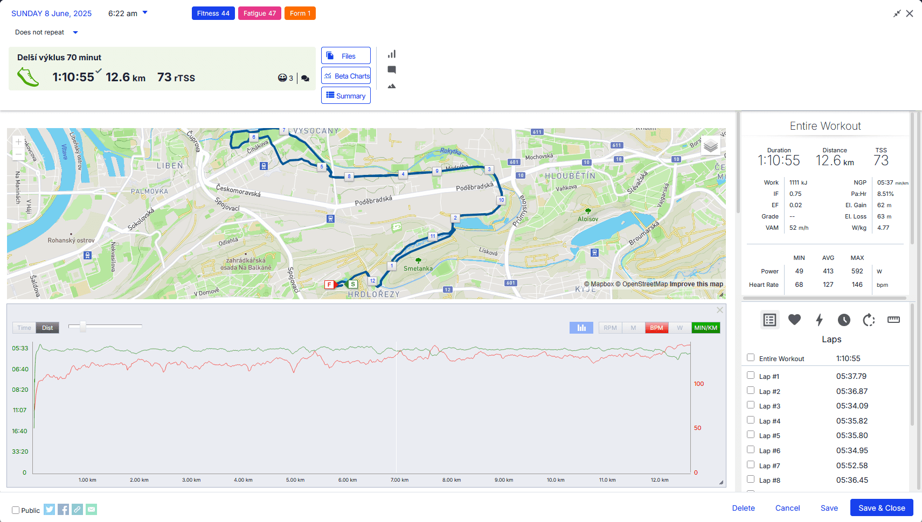Screen dimensions: 922x522
Task: Open the map layers selector
Action: 711,145
